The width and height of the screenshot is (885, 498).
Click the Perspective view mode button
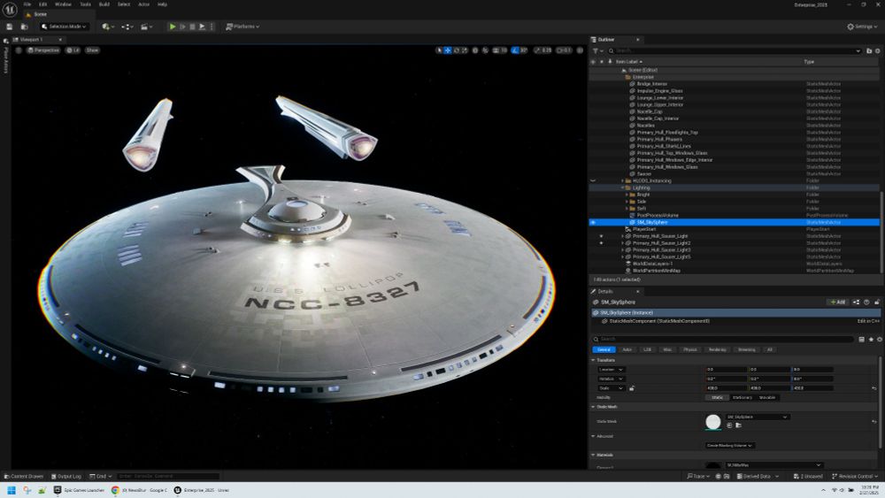tap(43, 50)
